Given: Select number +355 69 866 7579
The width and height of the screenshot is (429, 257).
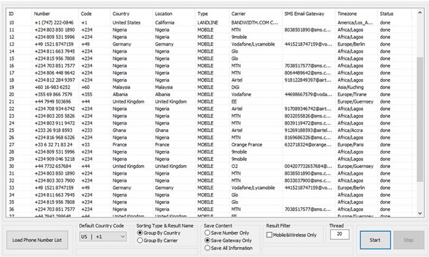Looking at the screenshot, I should click(x=53, y=94).
